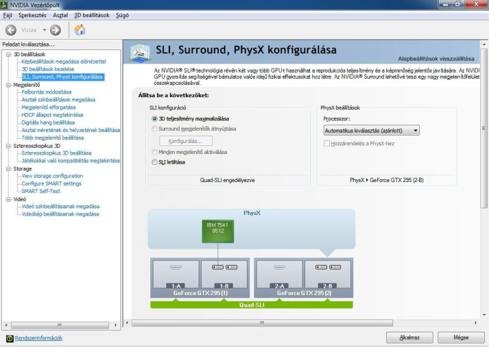Collapse the Videó tree node
The height and width of the screenshot is (347, 489).
(9, 199)
